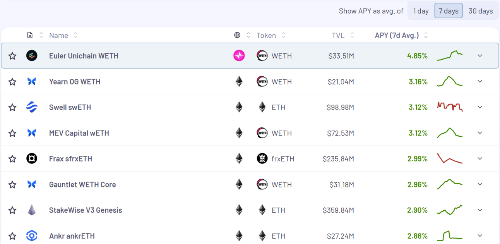Click the Ankr ankrETH protocol logo

click(x=32, y=236)
